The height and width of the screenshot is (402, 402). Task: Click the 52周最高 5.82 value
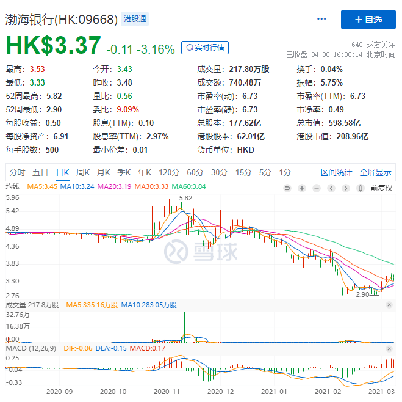[34, 97]
